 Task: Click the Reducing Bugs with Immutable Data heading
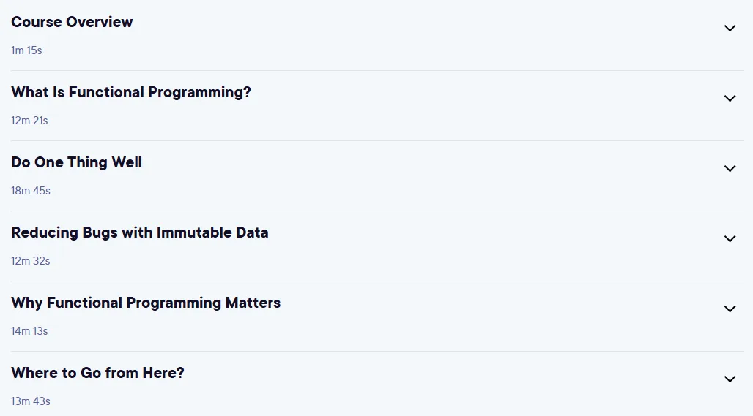coord(140,232)
